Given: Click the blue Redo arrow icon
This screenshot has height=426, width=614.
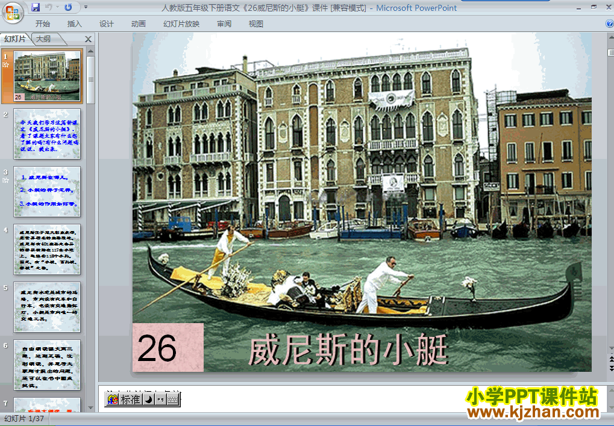Looking at the screenshot, I should (68, 7).
